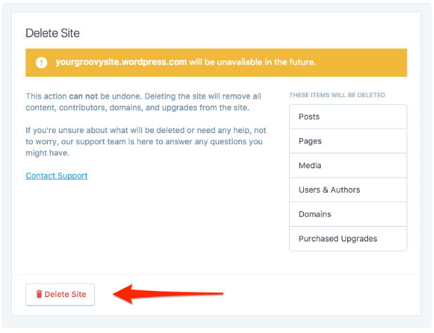Pick the Domains list entry

click(x=347, y=214)
